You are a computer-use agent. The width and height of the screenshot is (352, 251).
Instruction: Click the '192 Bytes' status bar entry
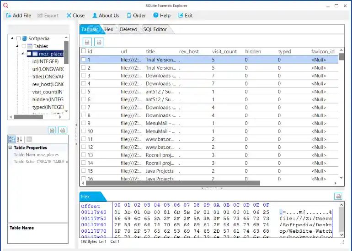tap(89, 241)
